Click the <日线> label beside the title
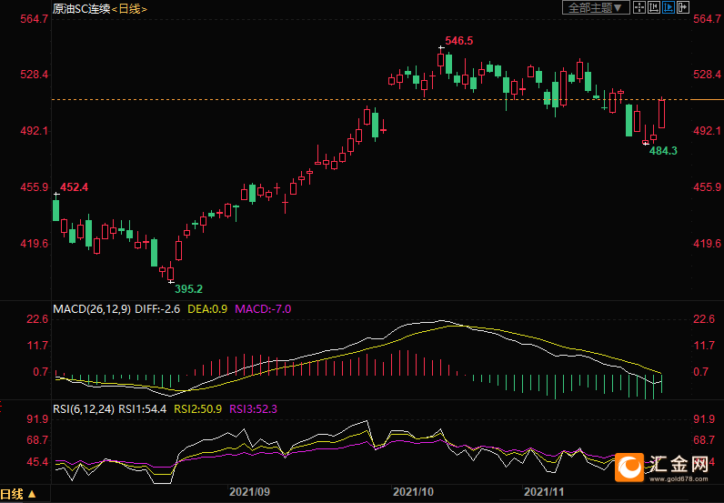The height and width of the screenshot is (503, 724). 129,8
